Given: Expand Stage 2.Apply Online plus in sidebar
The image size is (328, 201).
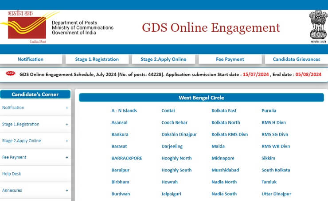Looking at the screenshot, I should click(x=67, y=141).
